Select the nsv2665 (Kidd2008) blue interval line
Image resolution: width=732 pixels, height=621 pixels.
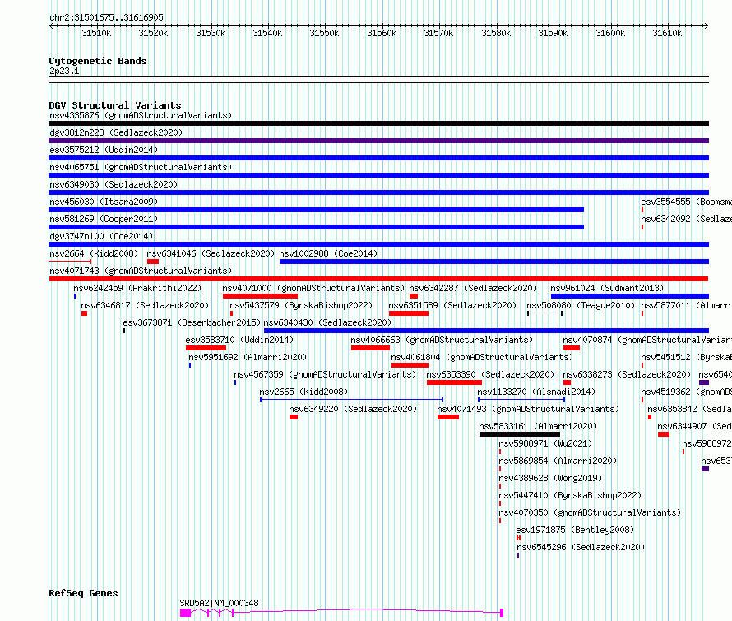point(351,400)
